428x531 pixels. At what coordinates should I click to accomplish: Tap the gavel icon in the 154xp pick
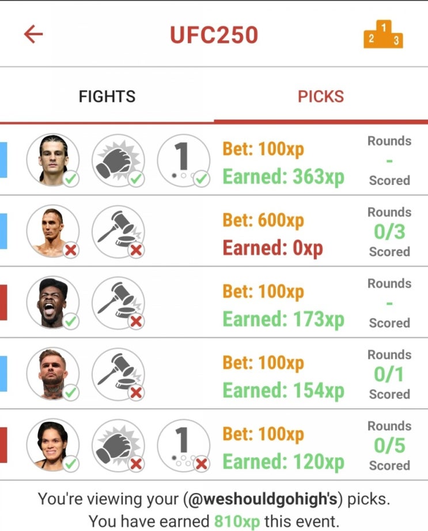point(119,374)
